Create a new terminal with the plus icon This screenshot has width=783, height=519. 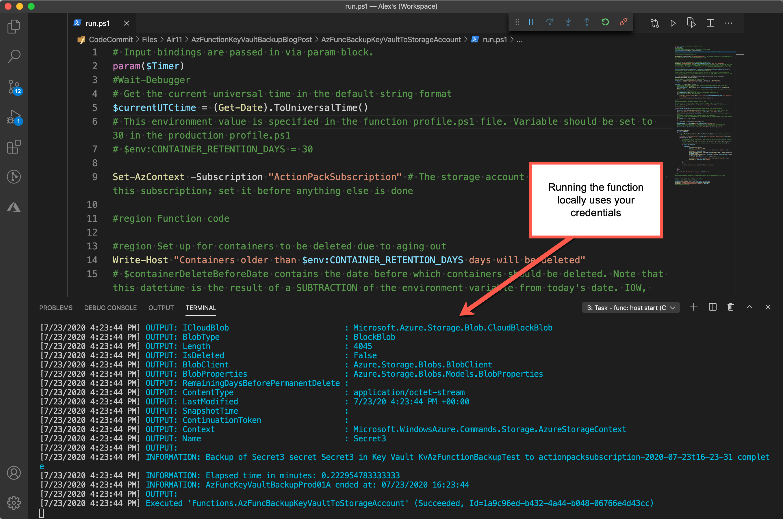(x=693, y=307)
